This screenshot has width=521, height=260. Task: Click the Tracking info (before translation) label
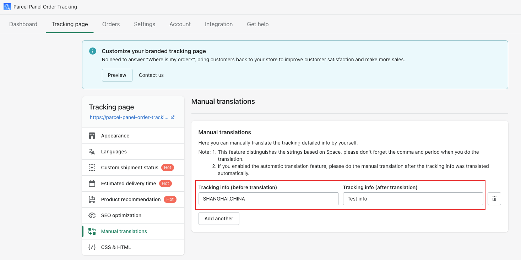click(238, 187)
